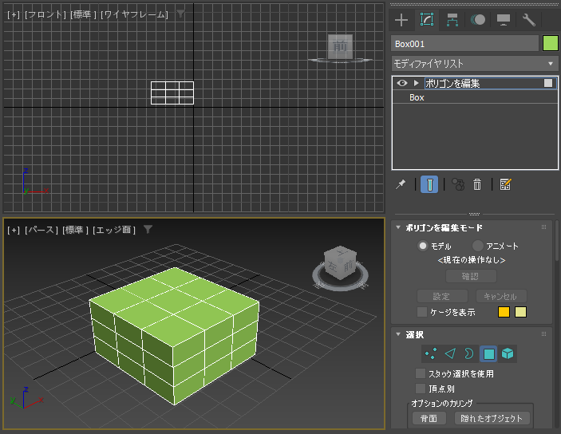Click the 前 ViewCube face in front viewport
Screen dimensions: 561x434
click(x=340, y=45)
